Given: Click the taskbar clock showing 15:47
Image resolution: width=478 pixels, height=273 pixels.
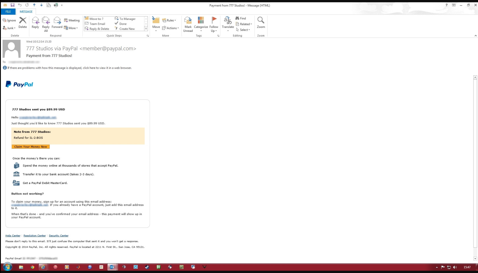Looking at the screenshot, I should (x=467, y=267).
